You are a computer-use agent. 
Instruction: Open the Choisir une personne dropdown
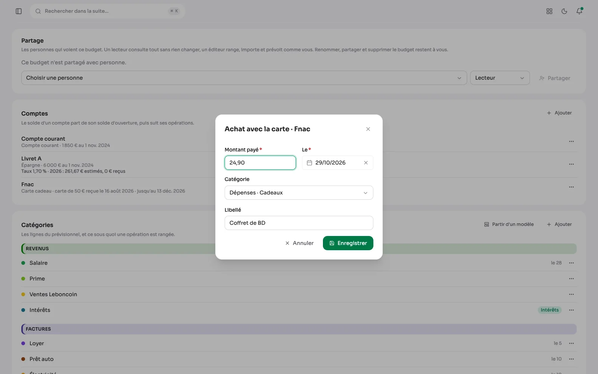tap(244, 78)
